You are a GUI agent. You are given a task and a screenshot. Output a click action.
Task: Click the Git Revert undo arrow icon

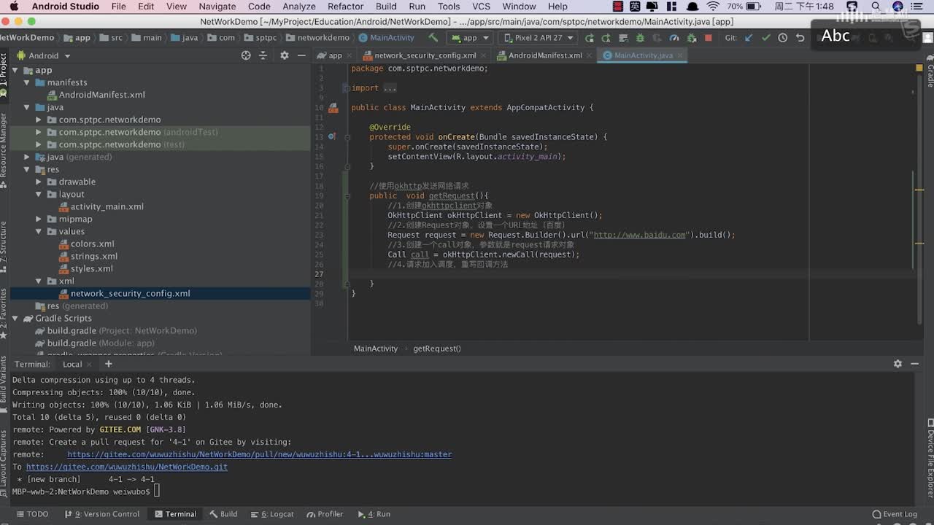[800, 37]
